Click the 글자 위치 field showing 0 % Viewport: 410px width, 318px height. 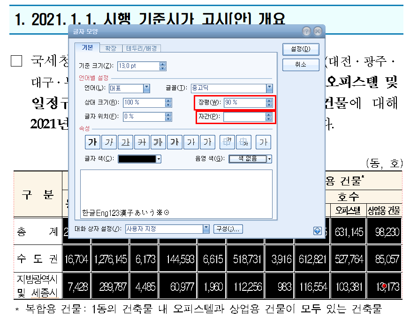(144, 117)
